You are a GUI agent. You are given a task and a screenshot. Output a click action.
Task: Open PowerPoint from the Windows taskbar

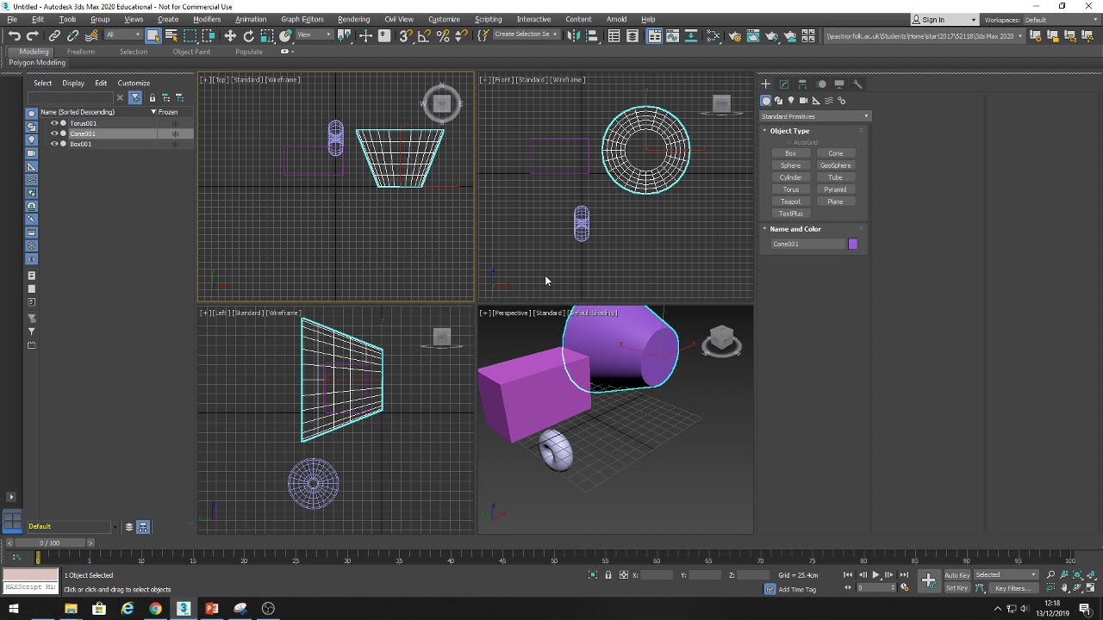212,609
